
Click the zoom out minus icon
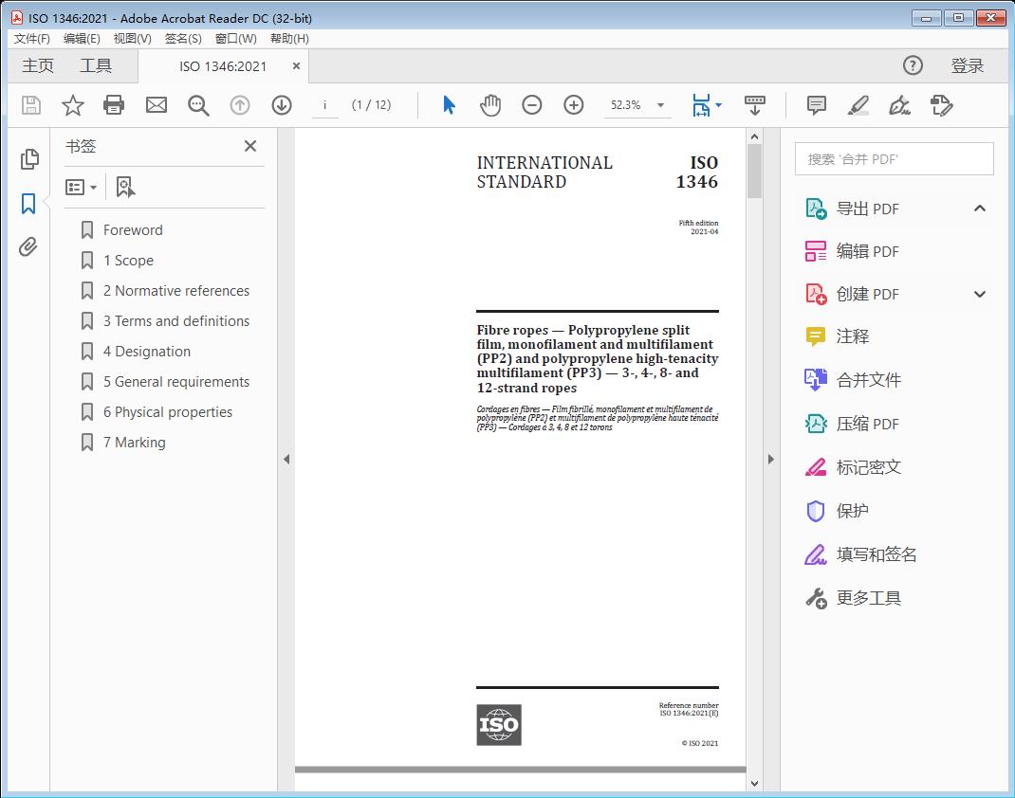[532, 105]
